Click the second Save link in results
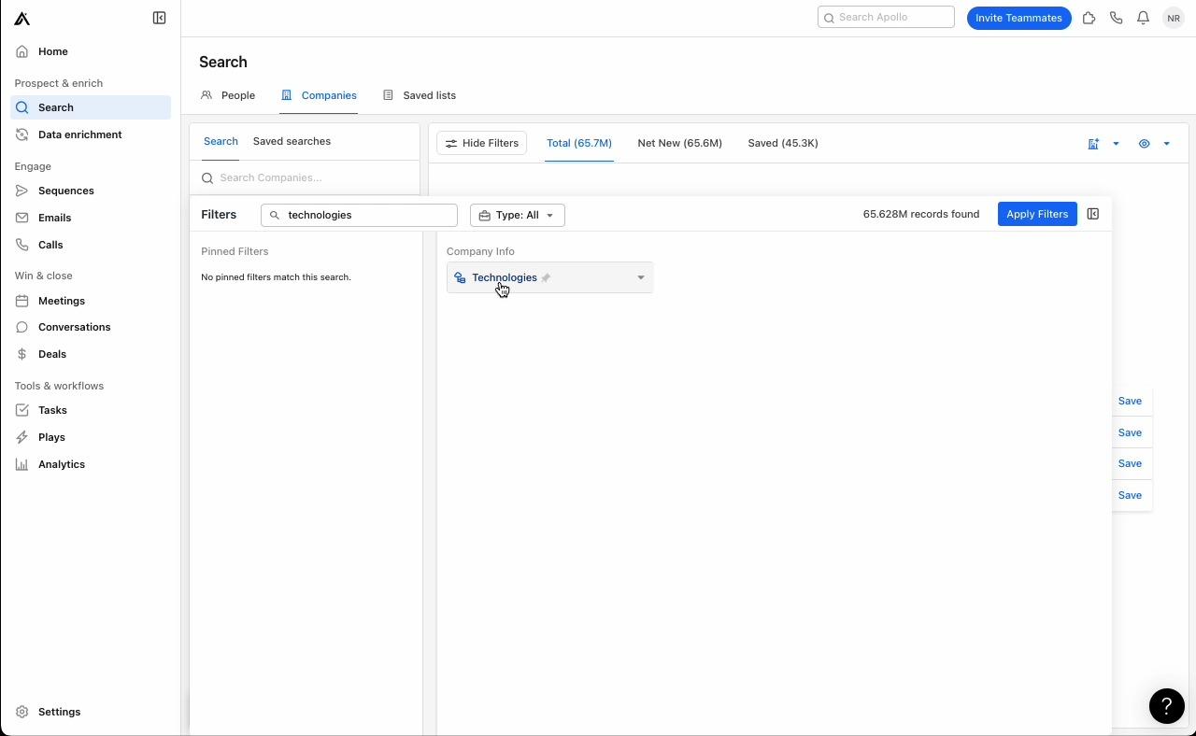Screen dimensions: 1196x736 pyautogui.click(x=1130, y=432)
